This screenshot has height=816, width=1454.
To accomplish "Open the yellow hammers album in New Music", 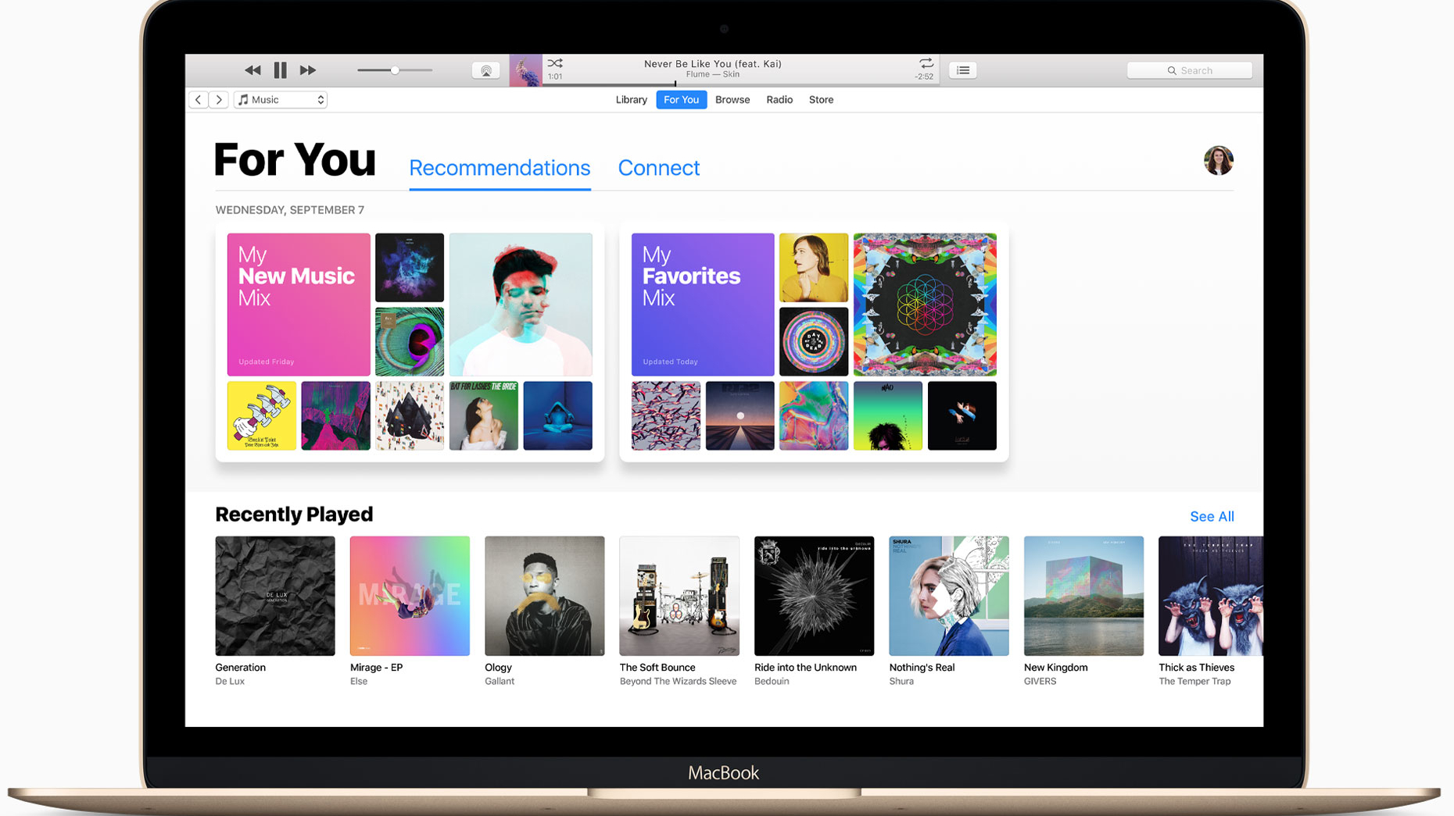I will click(x=262, y=415).
